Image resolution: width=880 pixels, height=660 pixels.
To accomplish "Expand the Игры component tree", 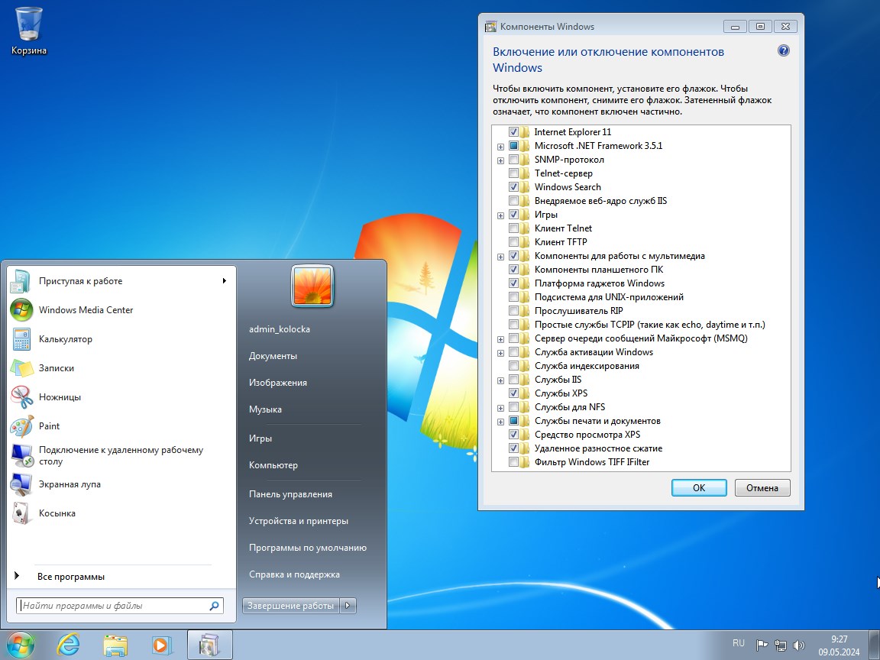I will (x=500, y=215).
